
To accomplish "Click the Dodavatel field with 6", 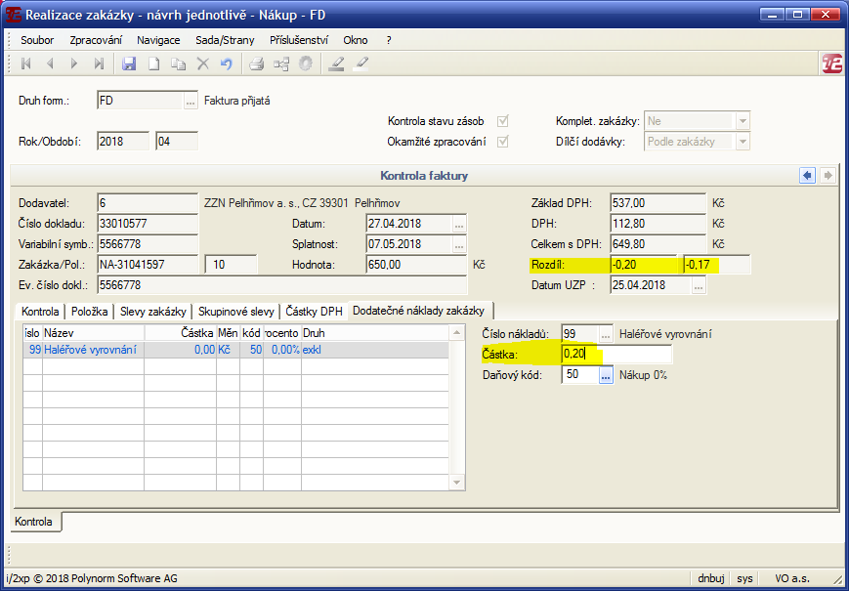I will [148, 203].
